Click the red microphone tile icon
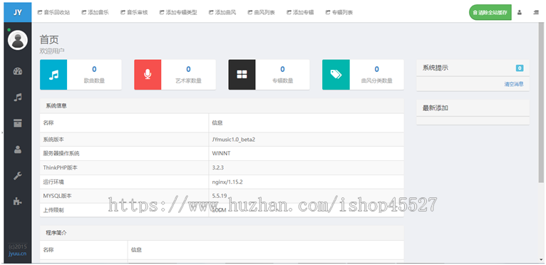The height and width of the screenshot is (265, 546). [x=148, y=75]
